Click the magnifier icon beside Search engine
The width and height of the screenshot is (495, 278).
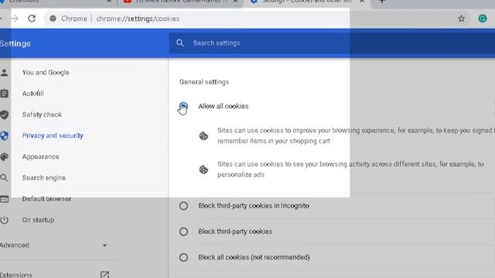[x=4, y=178]
